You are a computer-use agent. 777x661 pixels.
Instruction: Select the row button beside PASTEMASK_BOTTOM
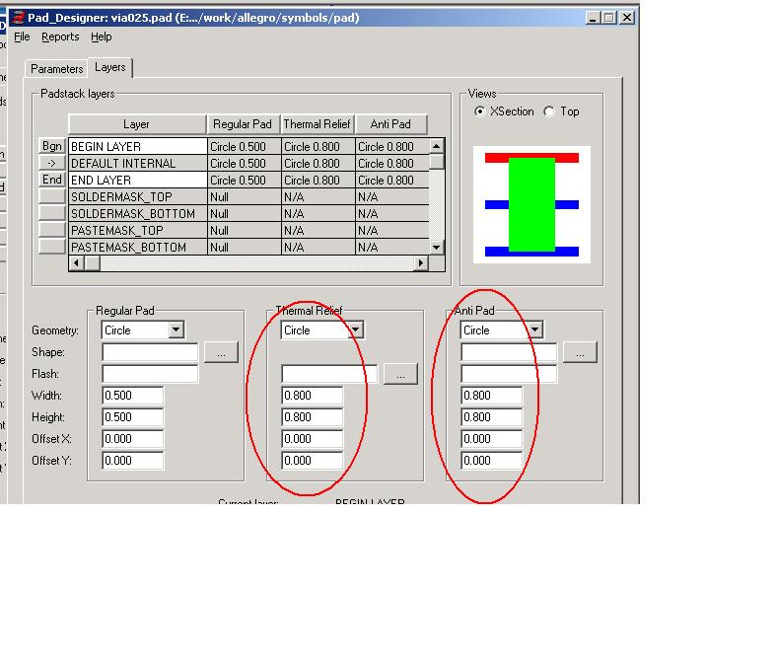click(x=52, y=247)
